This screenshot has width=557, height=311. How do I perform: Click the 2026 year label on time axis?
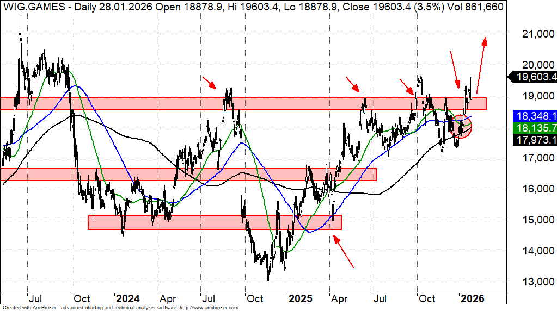coord(472,298)
